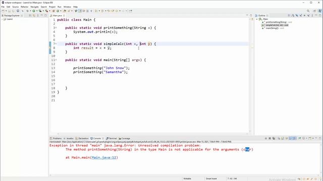Open the Search menu

(x=44, y=7)
